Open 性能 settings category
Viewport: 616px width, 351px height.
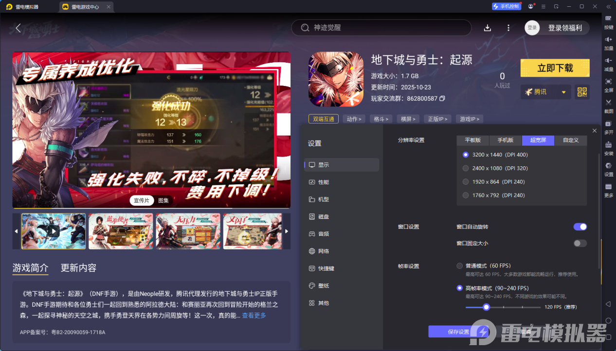[342, 182]
